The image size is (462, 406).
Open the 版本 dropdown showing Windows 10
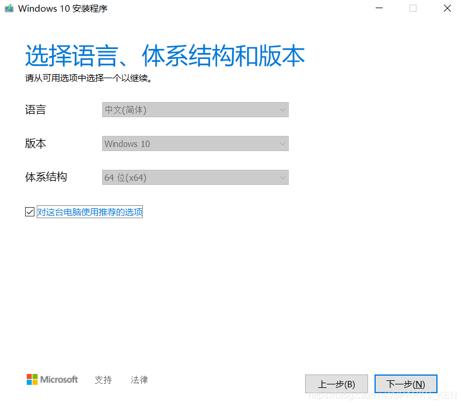coord(195,143)
